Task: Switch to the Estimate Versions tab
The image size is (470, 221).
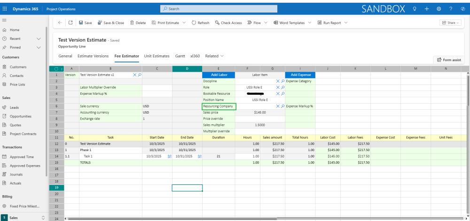Action: tap(93, 56)
